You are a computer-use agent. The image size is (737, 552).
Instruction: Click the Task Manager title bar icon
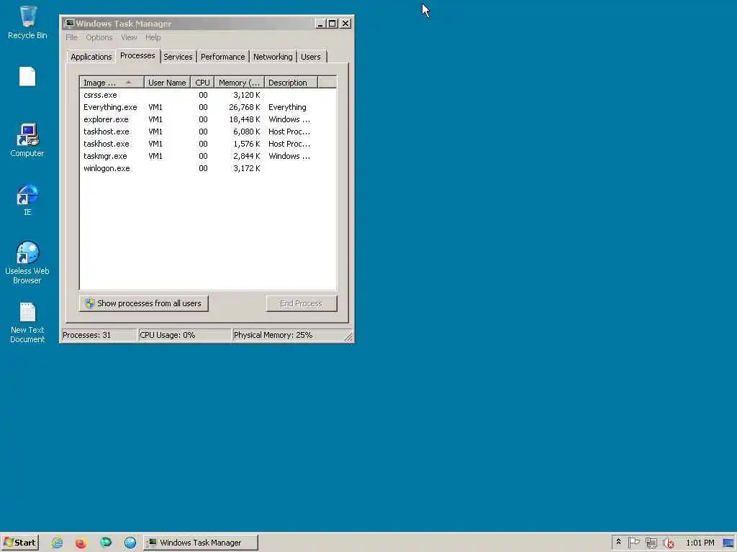pos(69,24)
